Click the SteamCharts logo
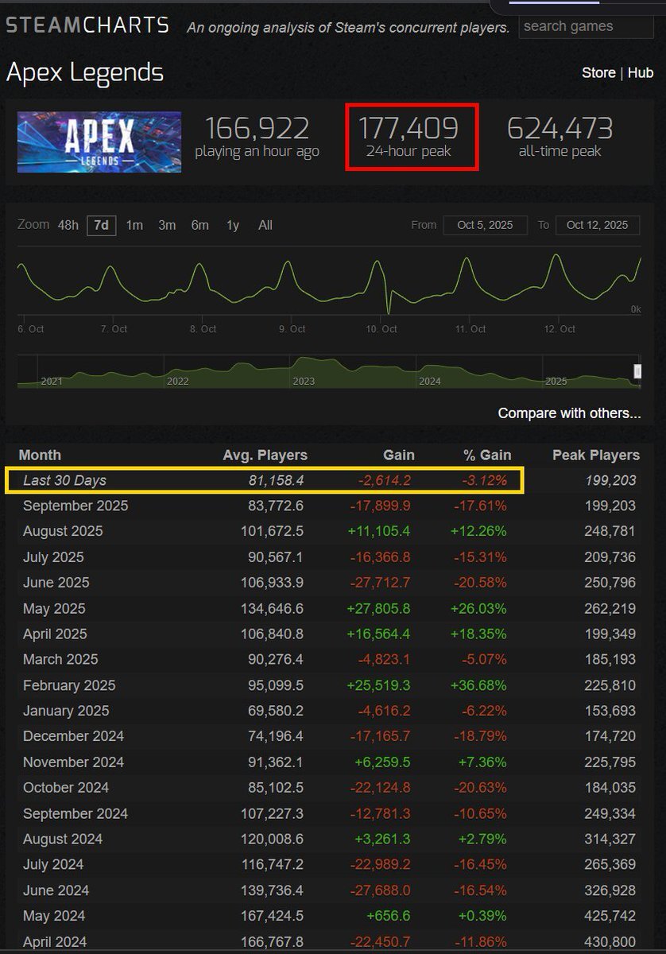The height and width of the screenshot is (954, 666). pyautogui.click(x=87, y=25)
